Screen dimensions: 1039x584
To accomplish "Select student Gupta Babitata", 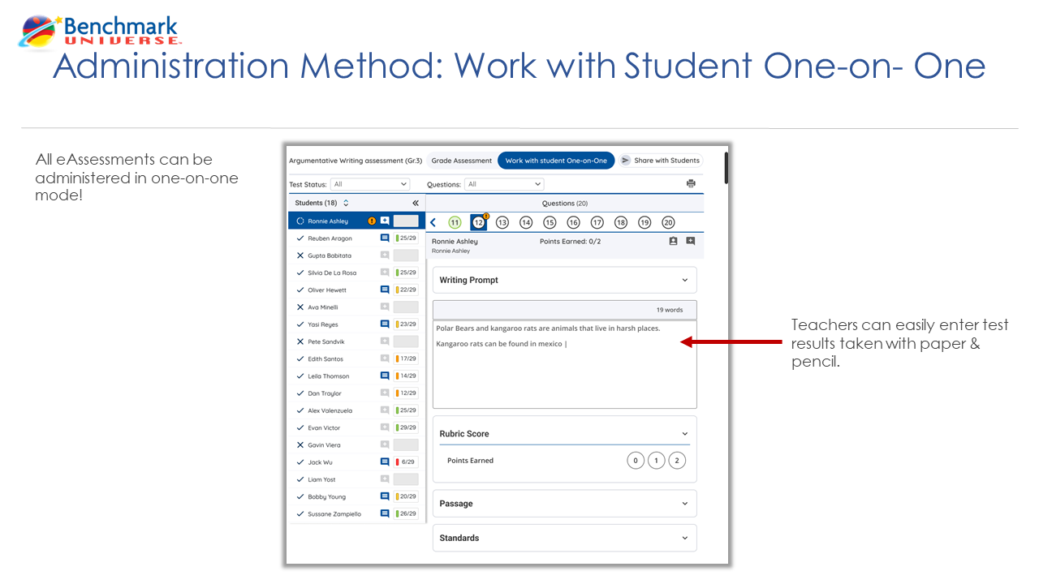I will [x=330, y=255].
